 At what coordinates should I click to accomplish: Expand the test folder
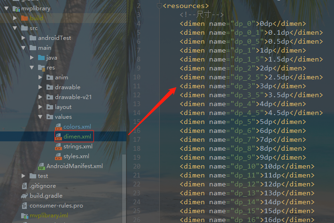(x=23, y=176)
